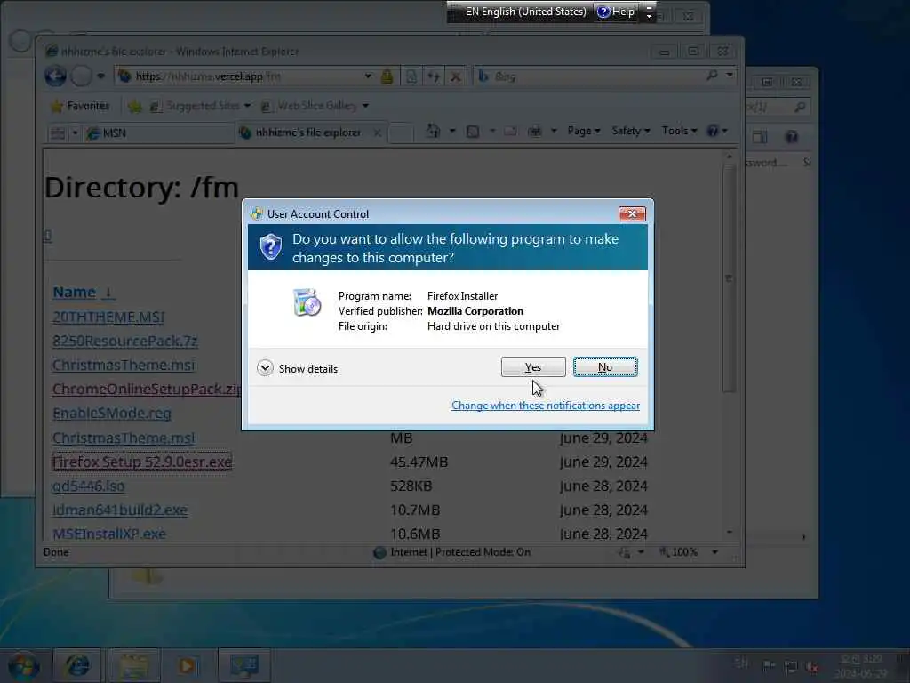Viewport: 910px width, 683px height.
Task: Open ChromeOnlineSetupPack.zip file link
Action: (147, 389)
